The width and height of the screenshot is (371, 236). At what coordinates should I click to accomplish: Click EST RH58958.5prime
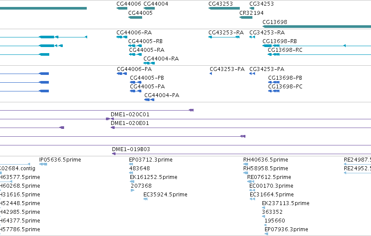point(265,169)
